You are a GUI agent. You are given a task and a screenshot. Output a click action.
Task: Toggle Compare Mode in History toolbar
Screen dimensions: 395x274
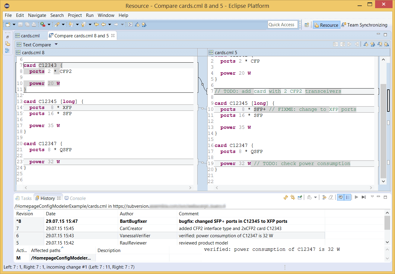(324, 197)
